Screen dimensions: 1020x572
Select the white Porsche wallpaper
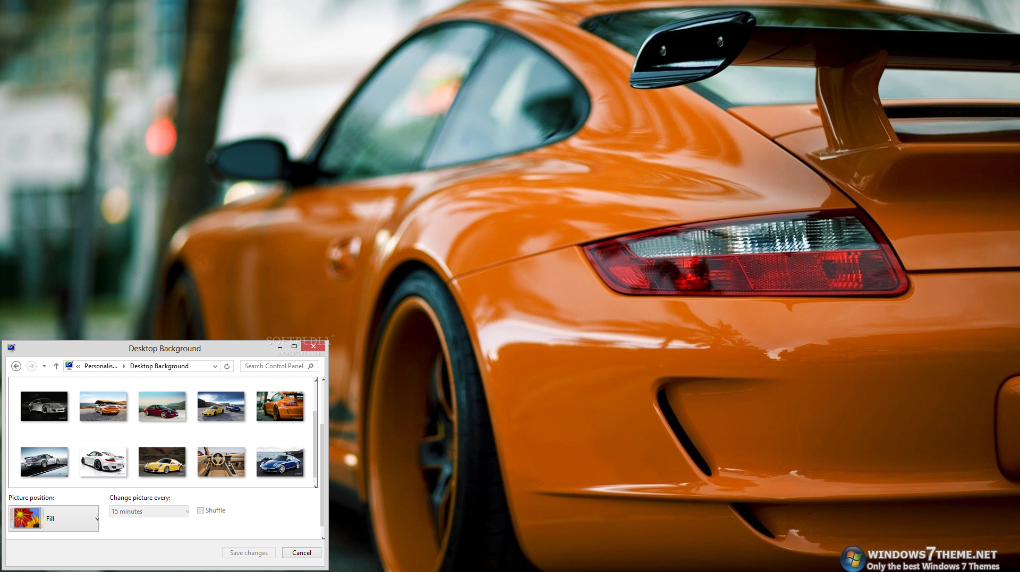tap(103, 462)
